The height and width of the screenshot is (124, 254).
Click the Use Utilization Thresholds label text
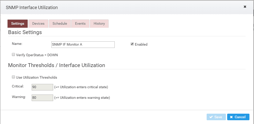(x=37, y=78)
